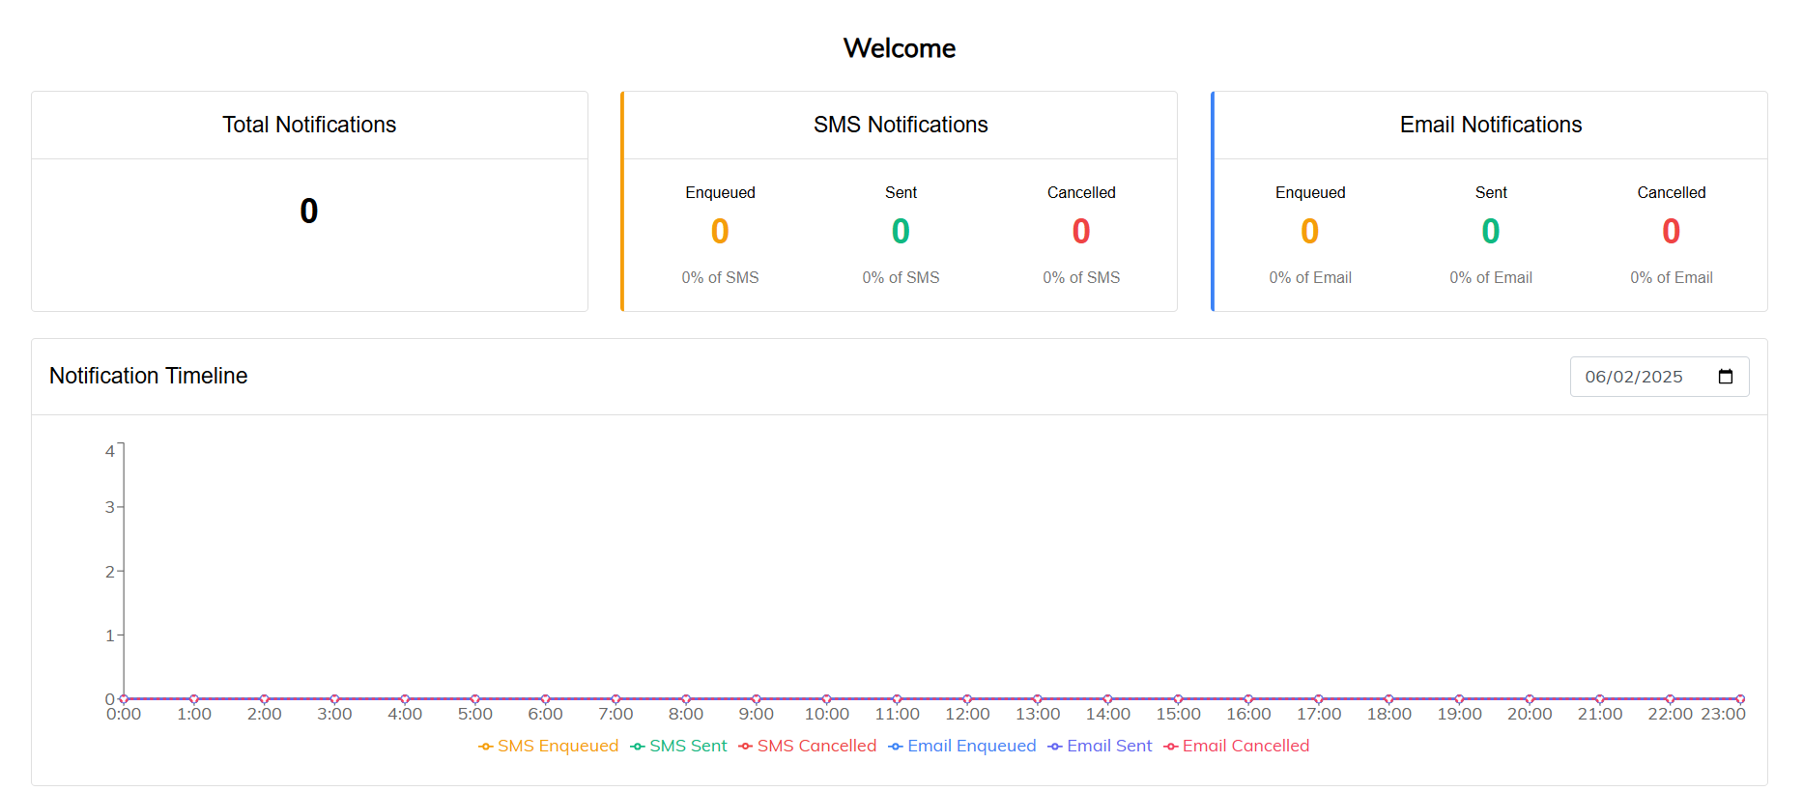Select the 6:00 data point marker

pyautogui.click(x=545, y=698)
